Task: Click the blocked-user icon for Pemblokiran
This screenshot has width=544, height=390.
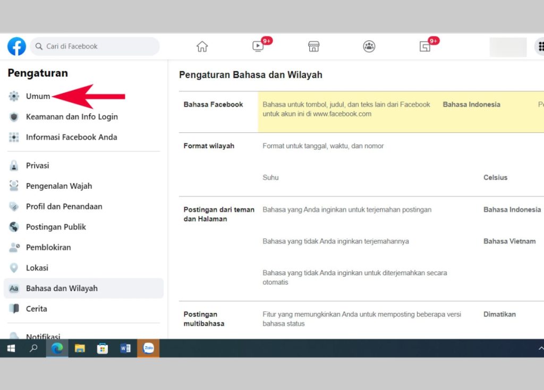Action: [x=14, y=248]
